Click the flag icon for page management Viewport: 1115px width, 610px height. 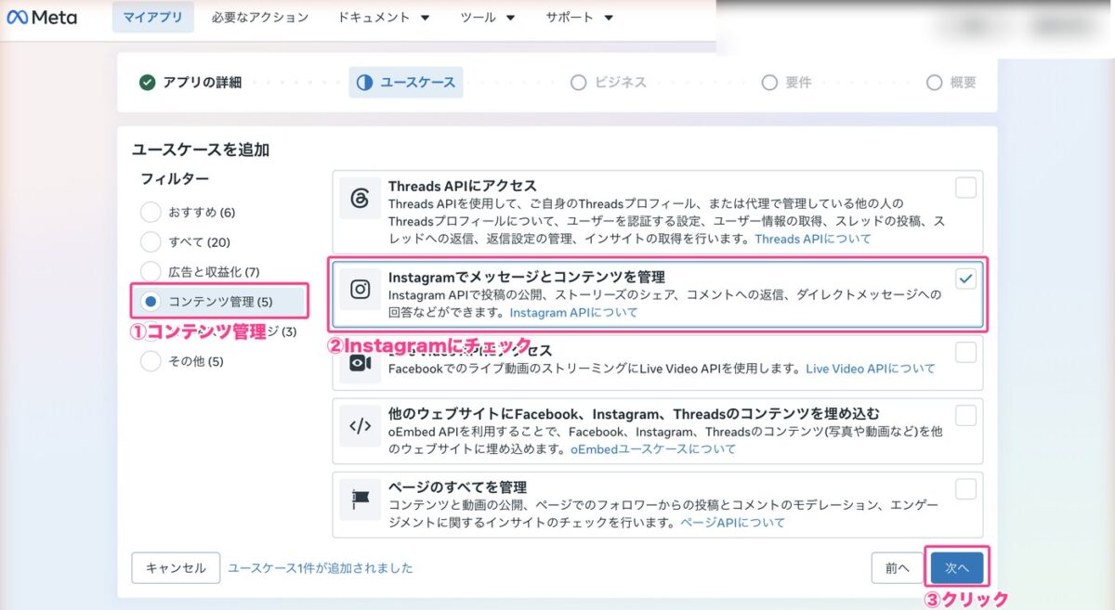(361, 500)
